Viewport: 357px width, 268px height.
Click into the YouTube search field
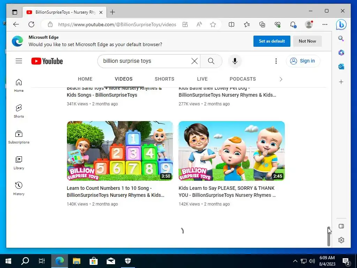coord(146,61)
